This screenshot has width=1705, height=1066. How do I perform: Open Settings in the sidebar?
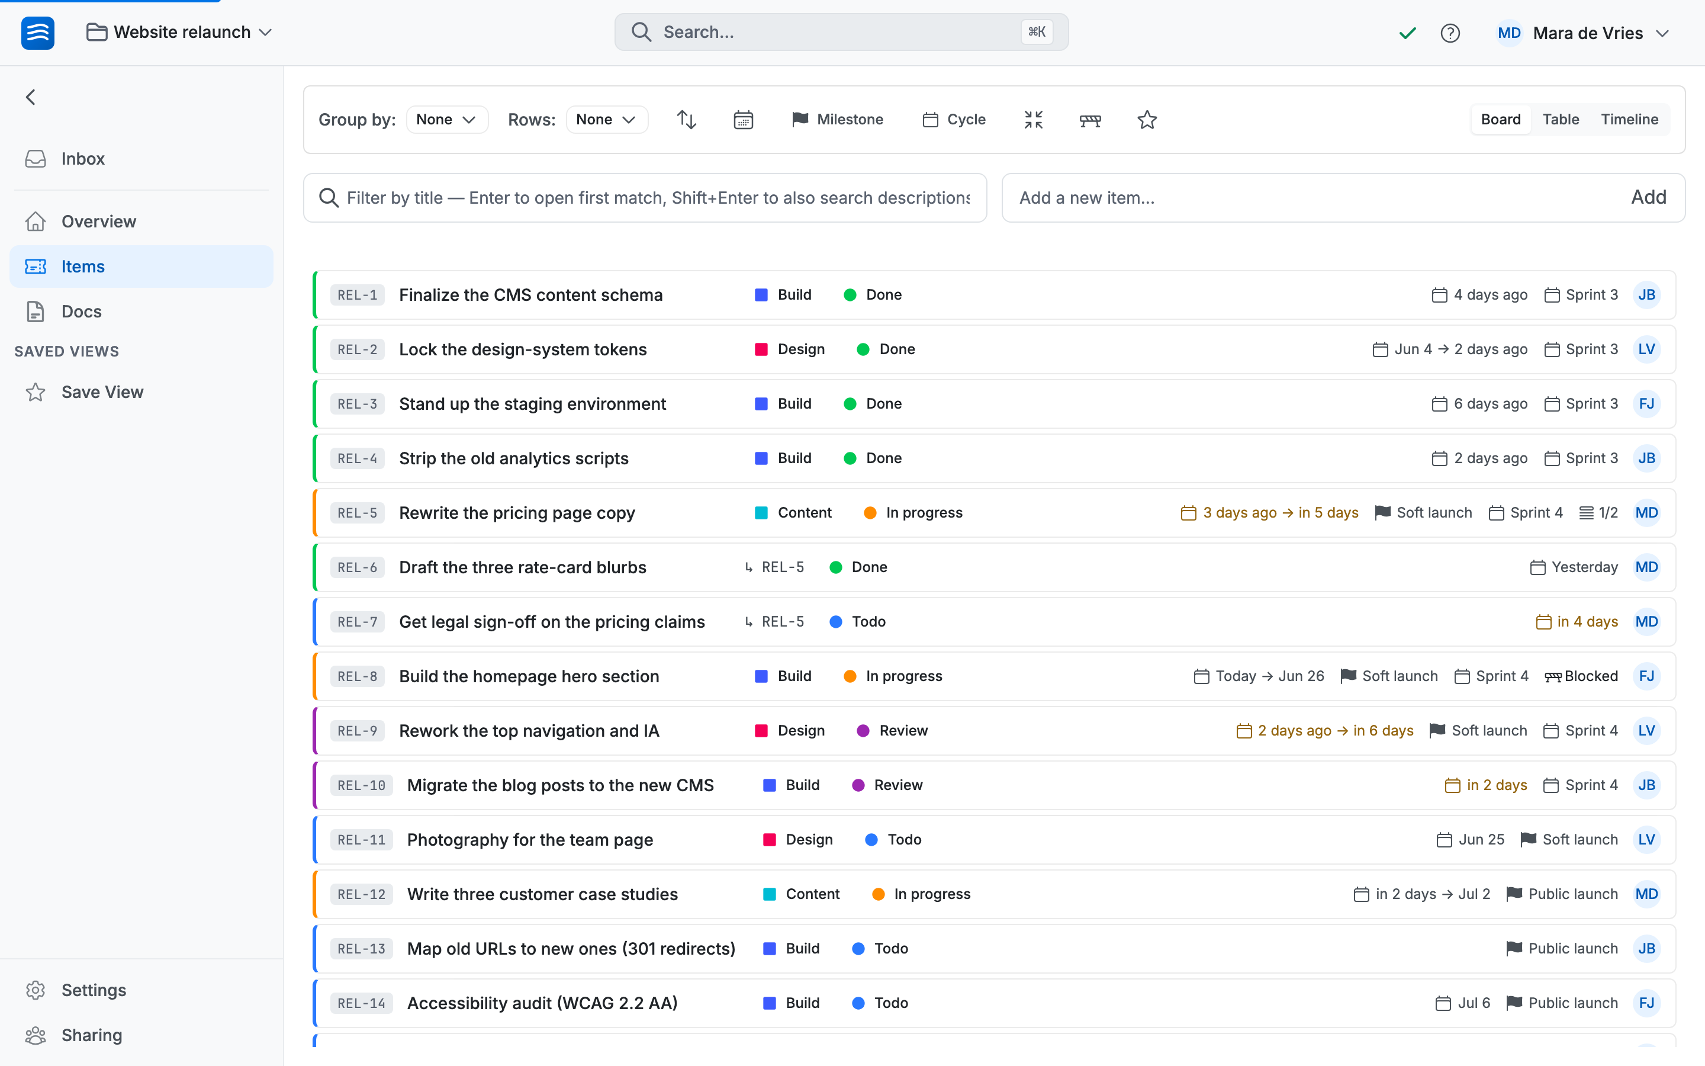[141, 990]
